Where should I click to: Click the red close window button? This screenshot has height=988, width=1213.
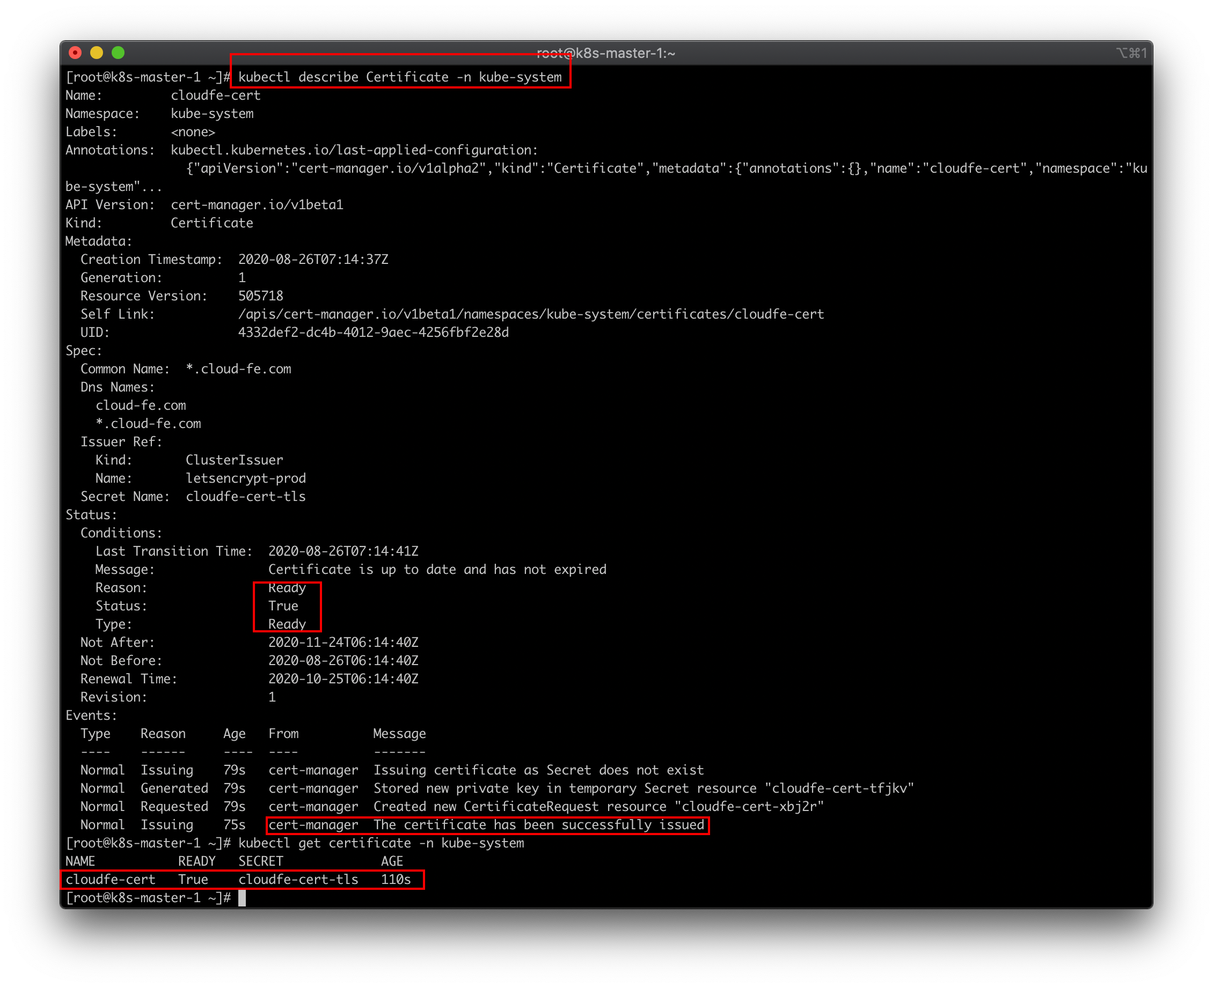tap(75, 53)
